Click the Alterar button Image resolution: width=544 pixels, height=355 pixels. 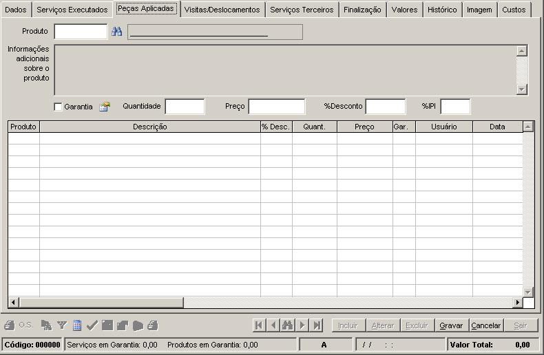pyautogui.click(x=383, y=325)
